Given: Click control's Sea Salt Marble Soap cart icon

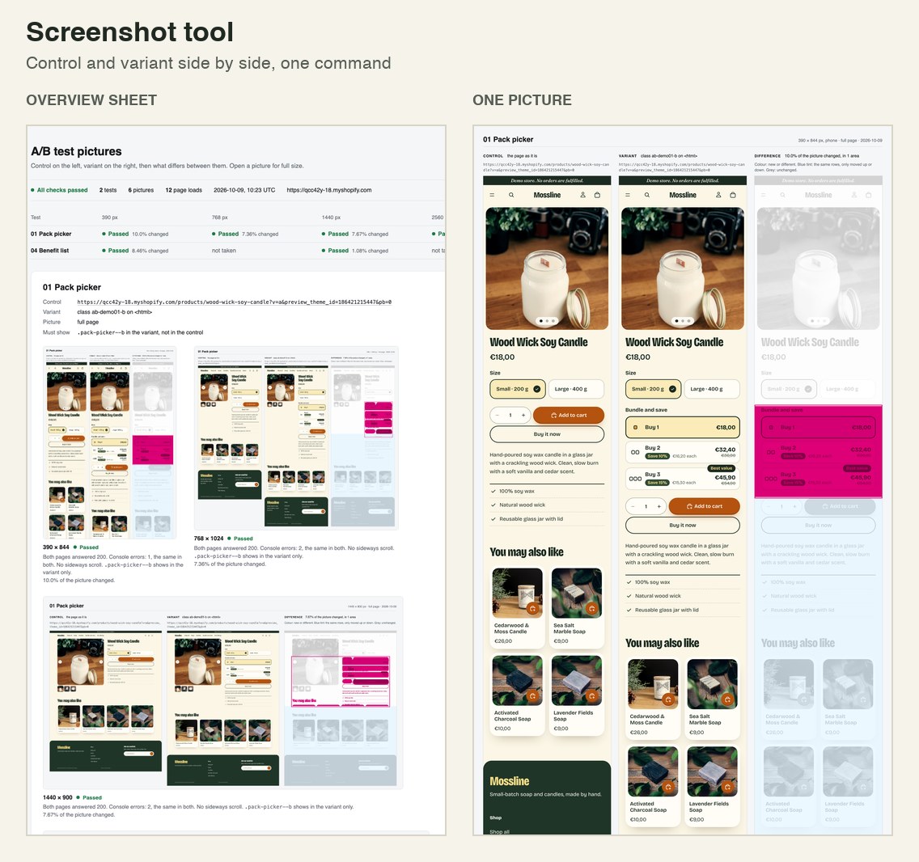Looking at the screenshot, I should 592,608.
